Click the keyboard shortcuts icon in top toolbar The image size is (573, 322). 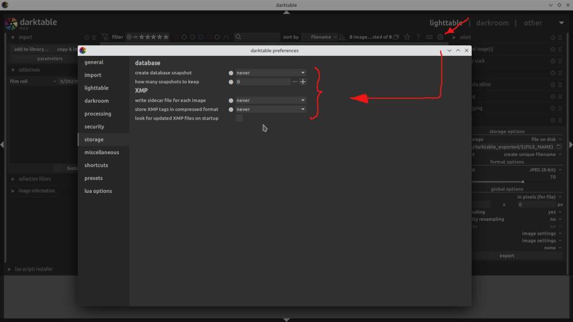429,37
